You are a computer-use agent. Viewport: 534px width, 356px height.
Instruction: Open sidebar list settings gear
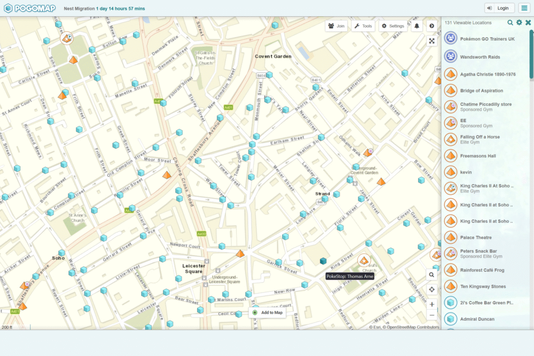tap(519, 22)
